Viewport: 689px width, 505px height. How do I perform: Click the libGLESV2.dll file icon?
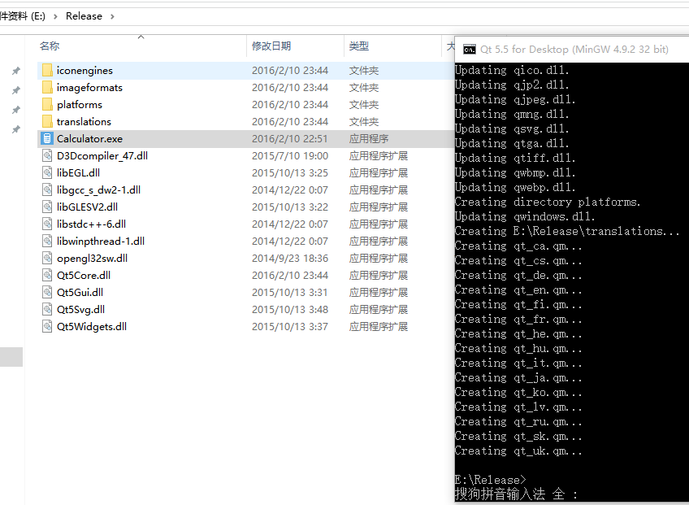pos(47,207)
